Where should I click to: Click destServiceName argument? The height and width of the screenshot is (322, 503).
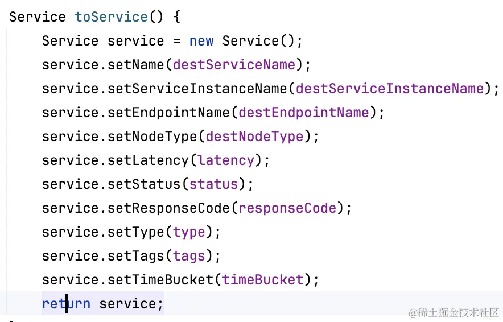pyautogui.click(x=234, y=65)
